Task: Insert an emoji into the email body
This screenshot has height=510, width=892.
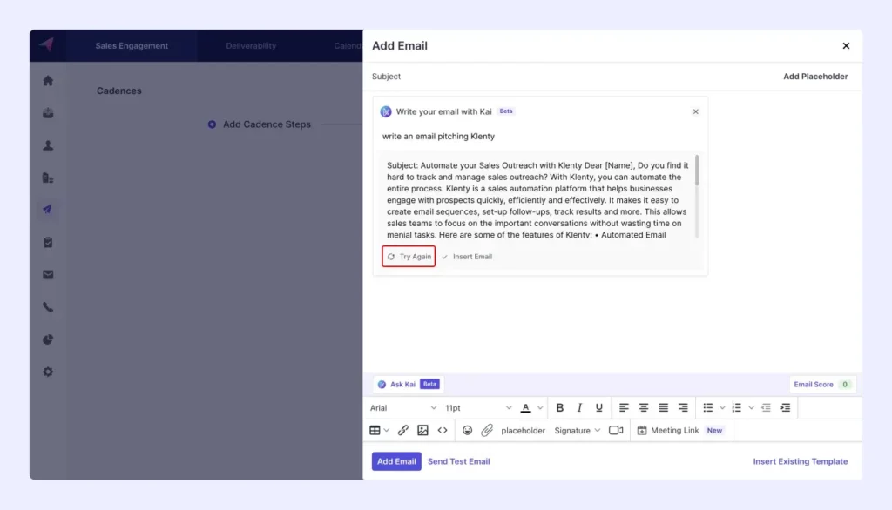Action: (x=468, y=429)
